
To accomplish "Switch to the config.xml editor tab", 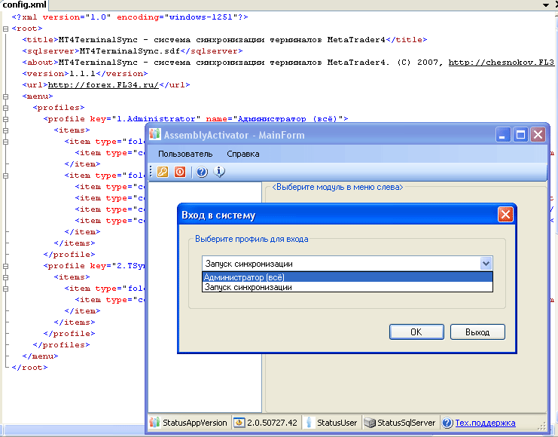I will (24, 5).
